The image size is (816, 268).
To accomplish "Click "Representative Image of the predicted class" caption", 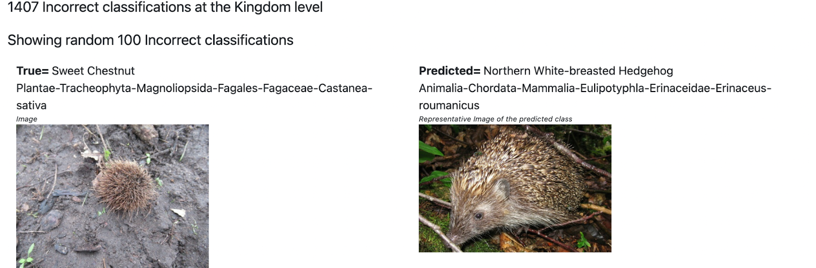I will (495, 119).
